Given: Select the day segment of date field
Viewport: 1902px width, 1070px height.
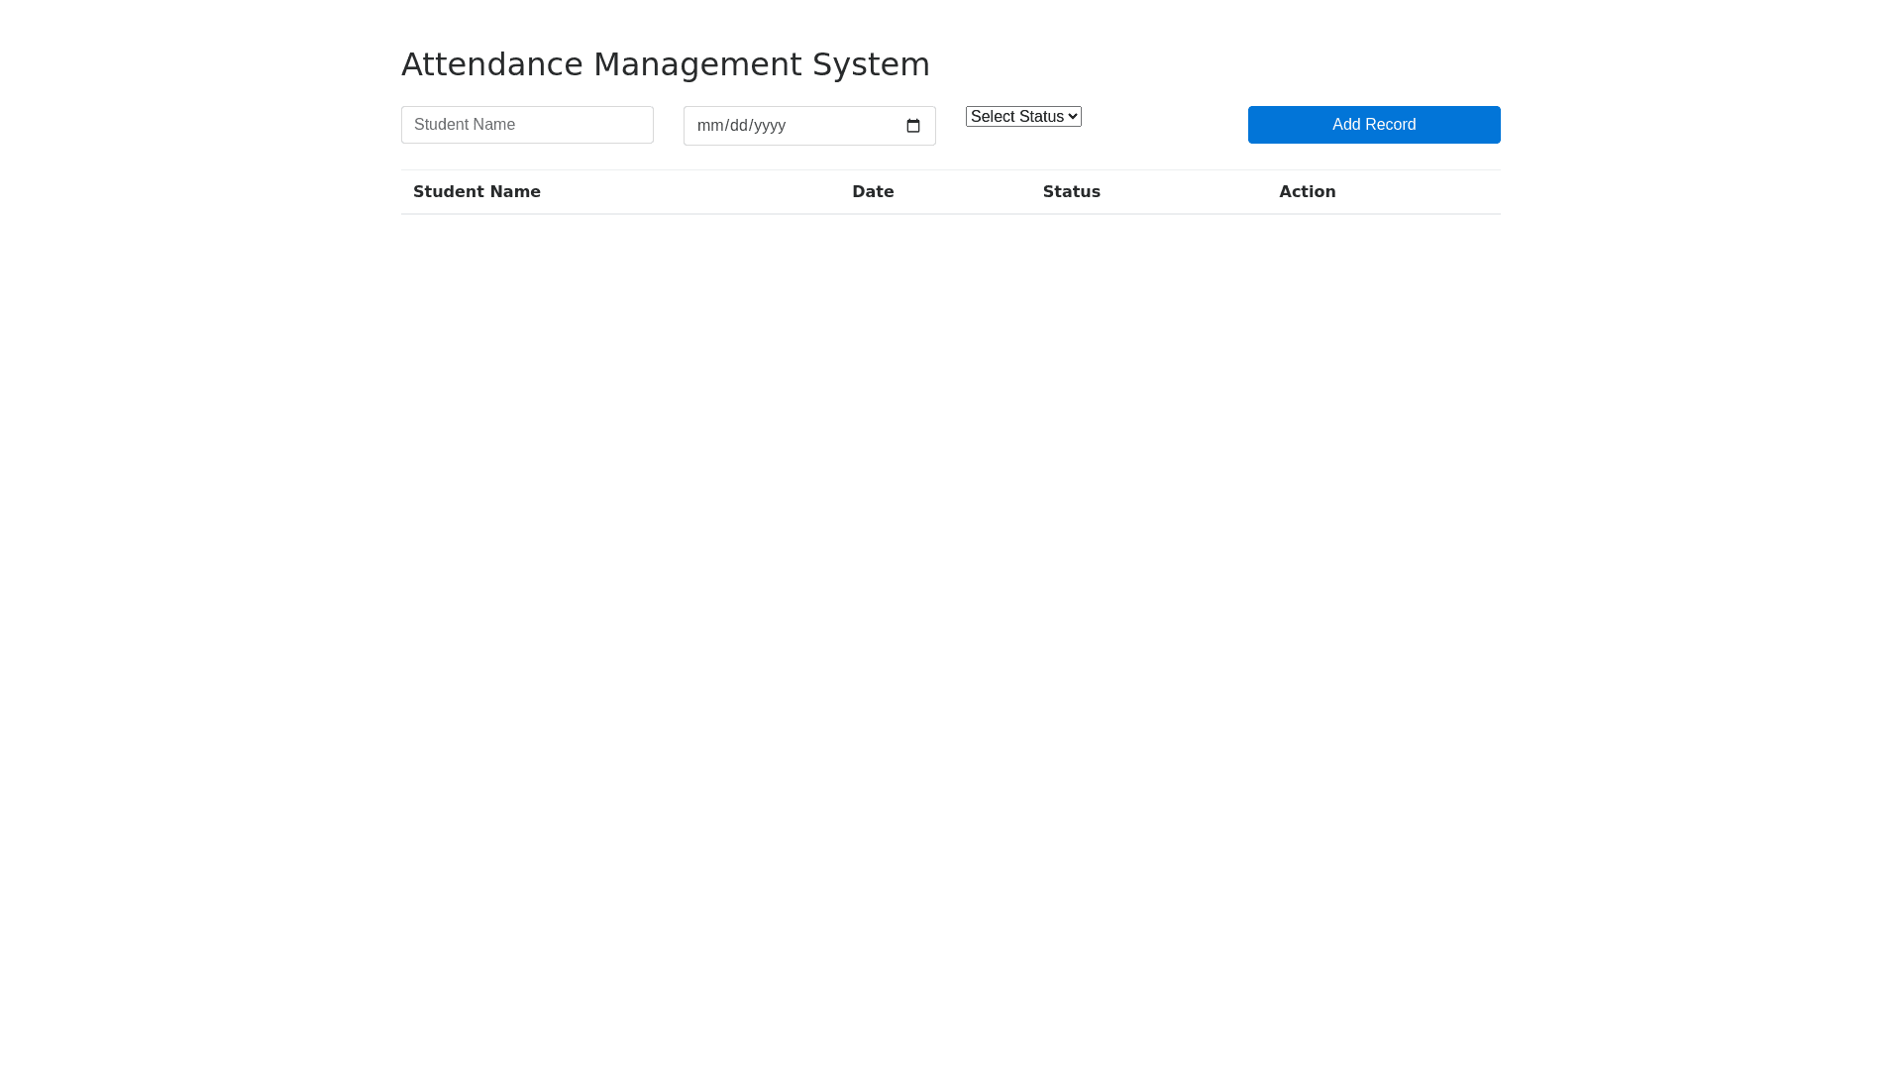Looking at the screenshot, I should (x=739, y=126).
